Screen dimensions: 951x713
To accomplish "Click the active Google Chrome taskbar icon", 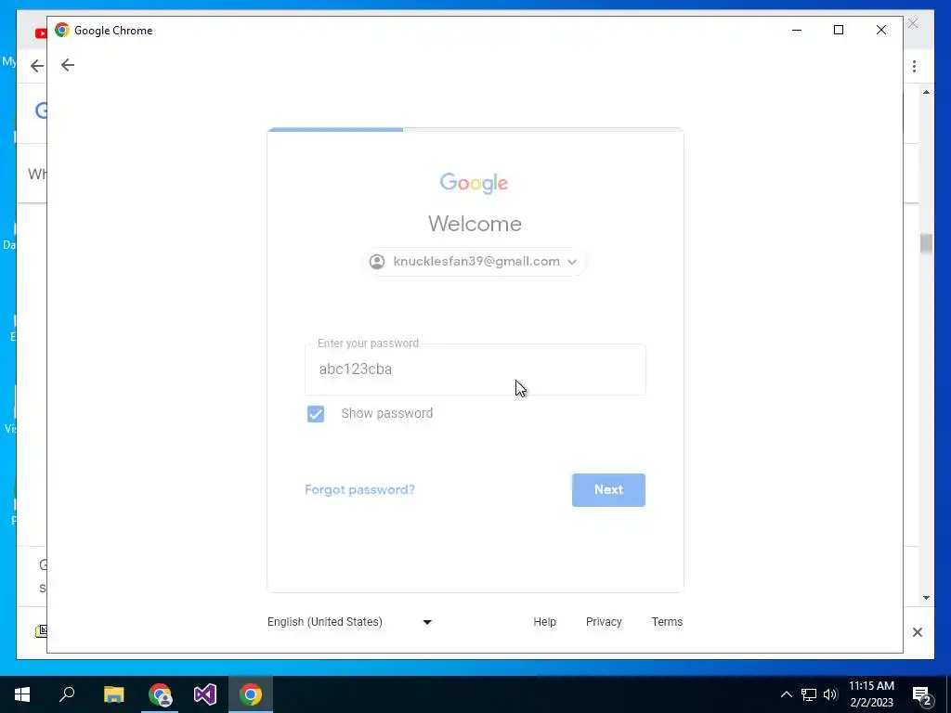I will click(x=251, y=694).
